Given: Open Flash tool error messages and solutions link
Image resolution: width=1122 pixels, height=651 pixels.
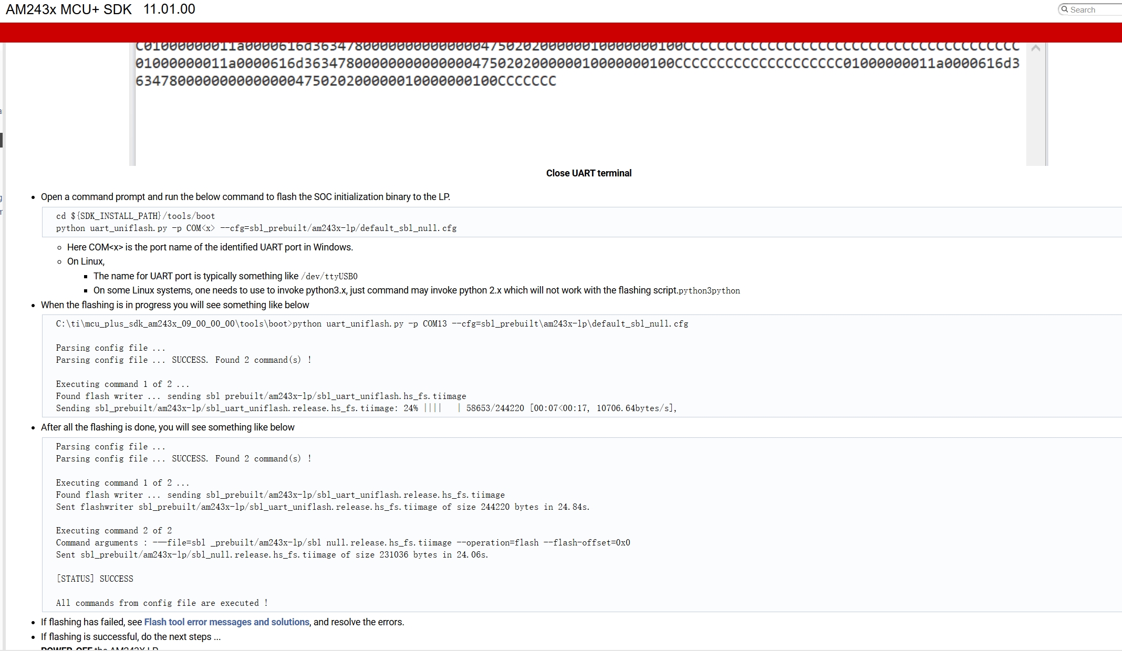Looking at the screenshot, I should click(x=226, y=622).
